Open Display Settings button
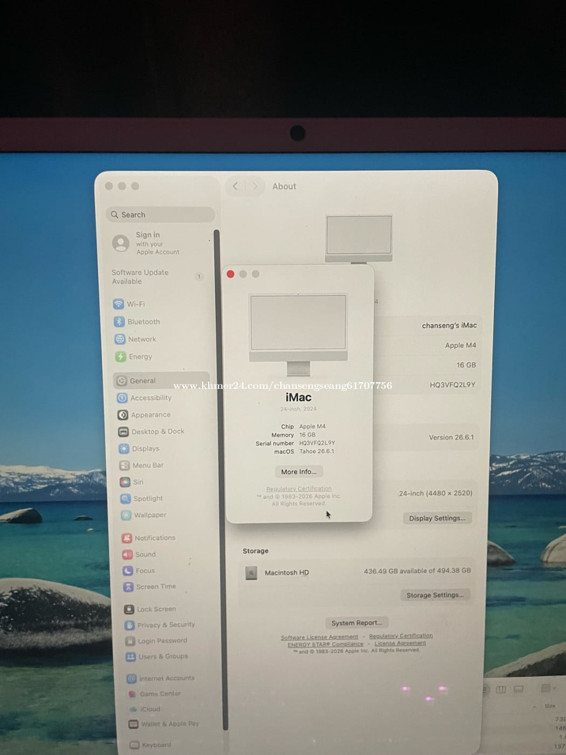The image size is (566, 755). coord(437,518)
